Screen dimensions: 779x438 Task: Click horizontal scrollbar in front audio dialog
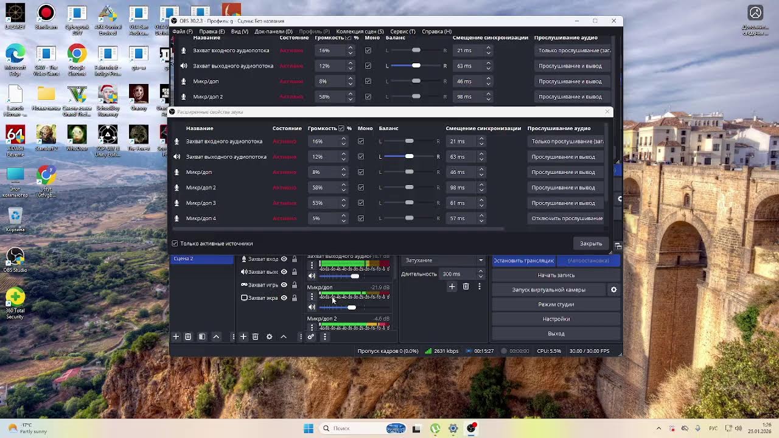click(338, 229)
